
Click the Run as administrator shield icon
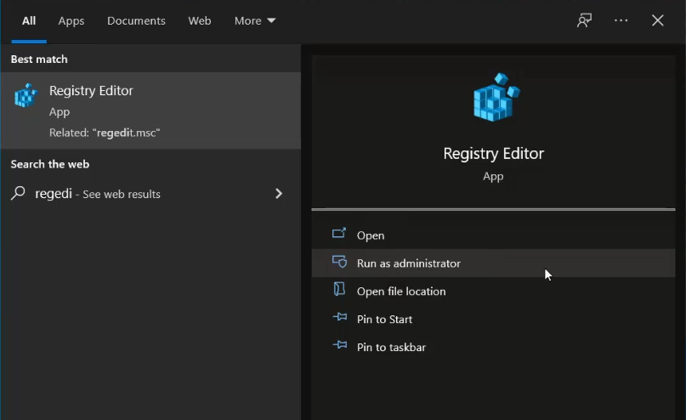[339, 262]
